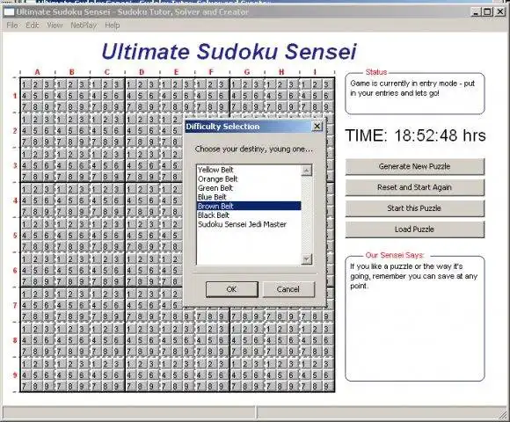This screenshot has width=510, height=422.
Task: Select Blue Belt difficulty
Action: [x=249, y=197]
